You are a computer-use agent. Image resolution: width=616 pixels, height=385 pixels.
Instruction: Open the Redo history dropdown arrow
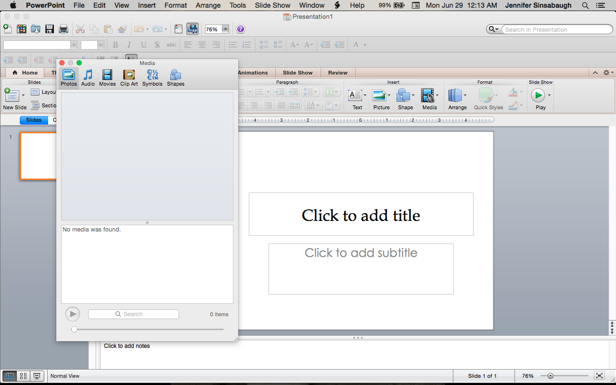point(166,29)
